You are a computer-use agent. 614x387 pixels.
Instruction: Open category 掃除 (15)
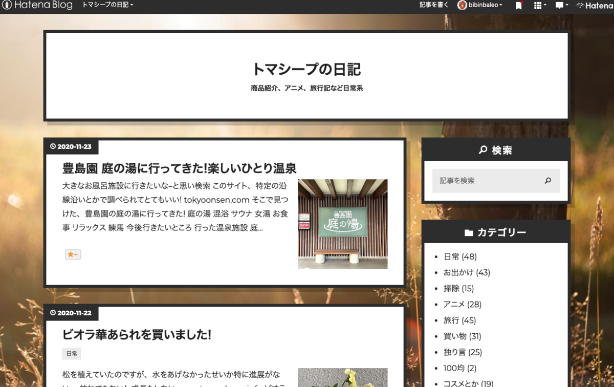[x=458, y=288]
